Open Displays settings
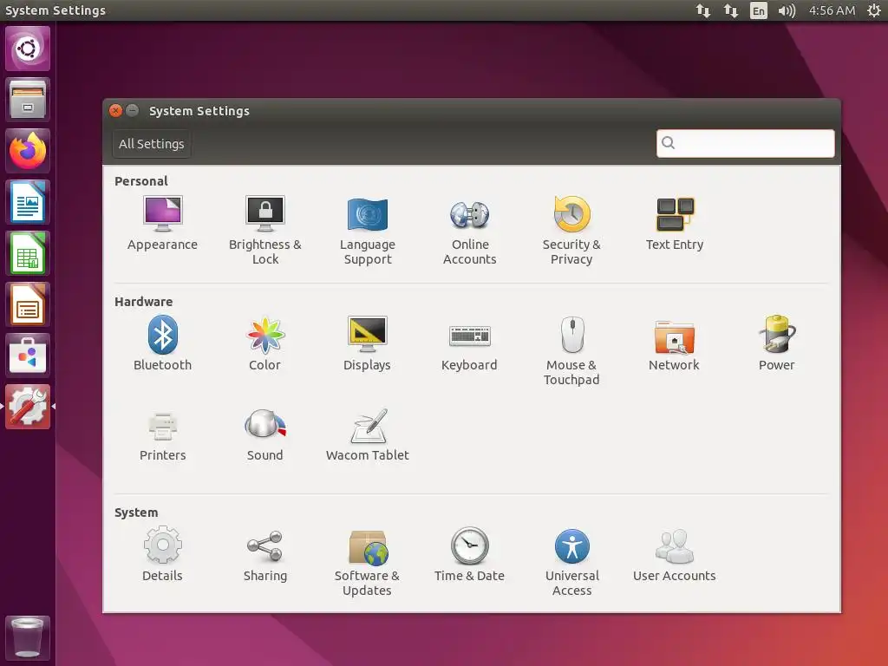888x666 pixels. coord(367,343)
